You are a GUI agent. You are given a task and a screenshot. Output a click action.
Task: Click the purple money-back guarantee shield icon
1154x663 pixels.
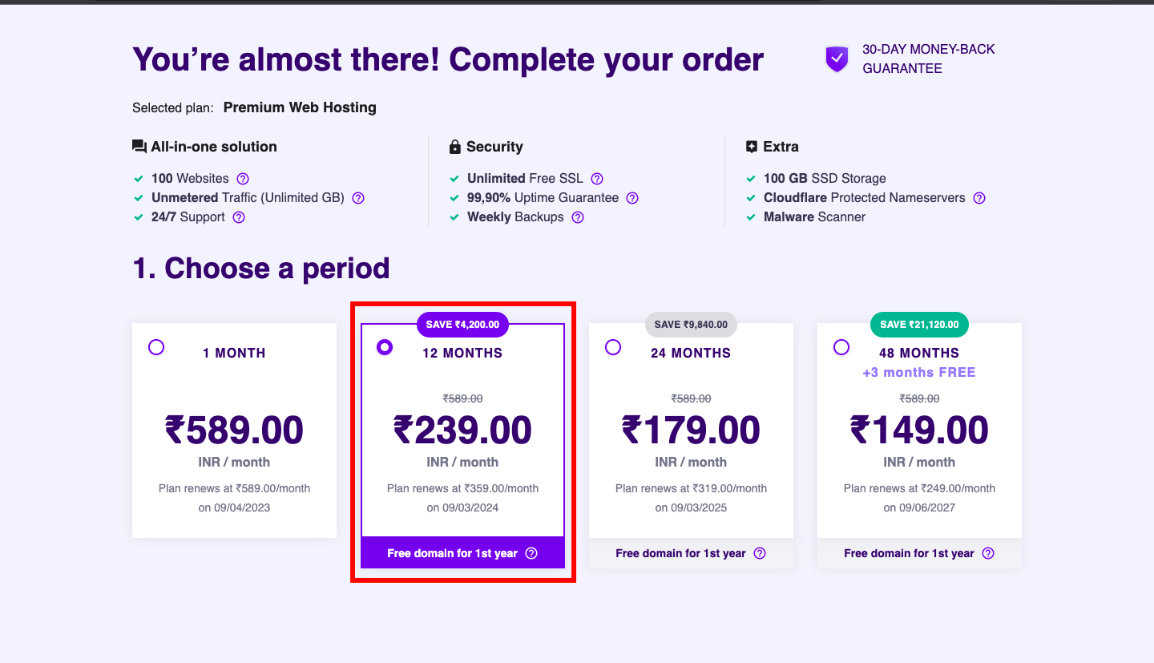pos(836,59)
